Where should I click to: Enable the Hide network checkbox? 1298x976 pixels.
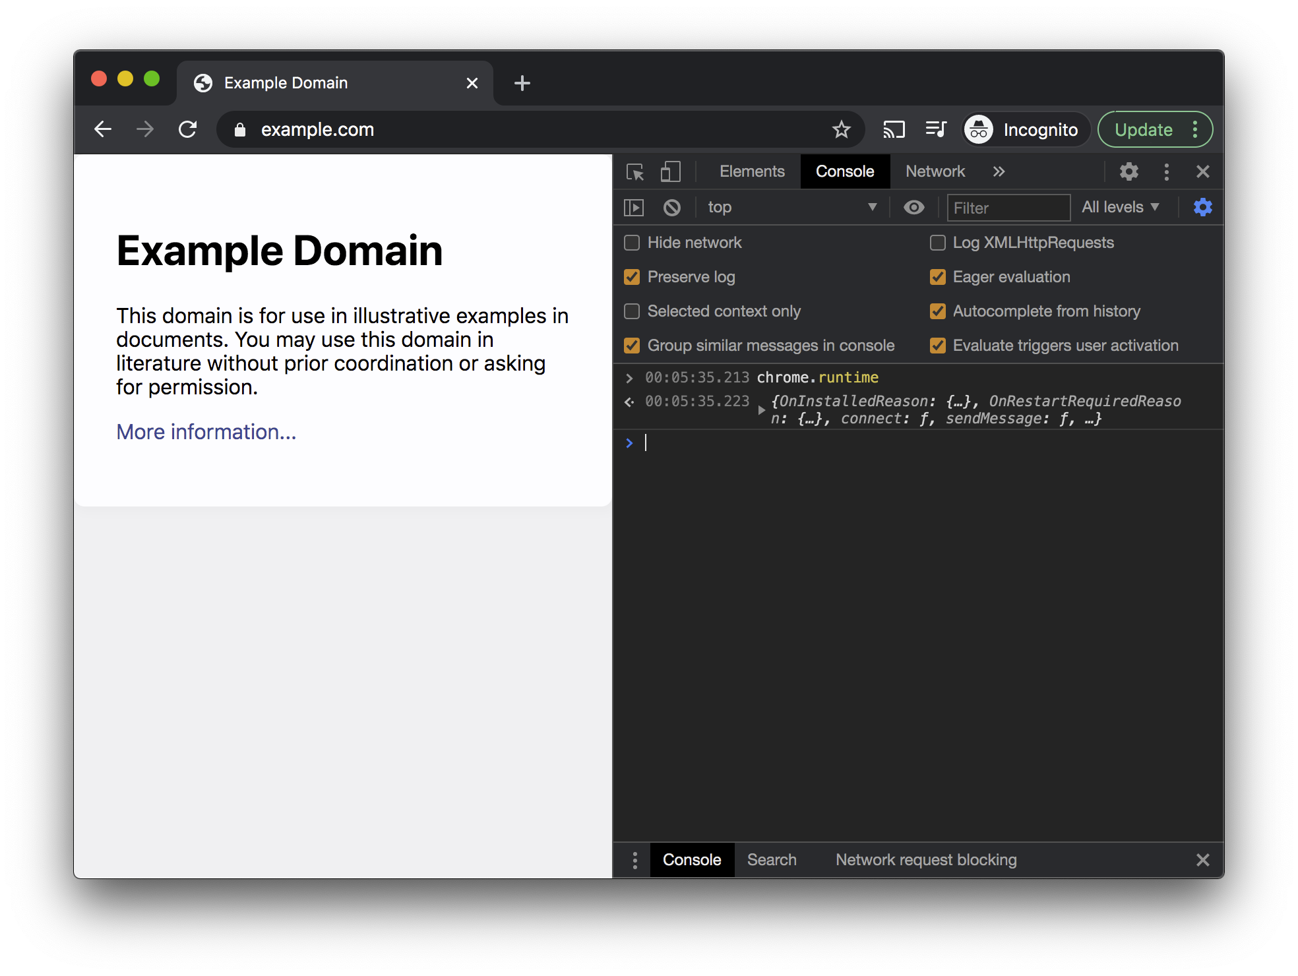tap(631, 243)
